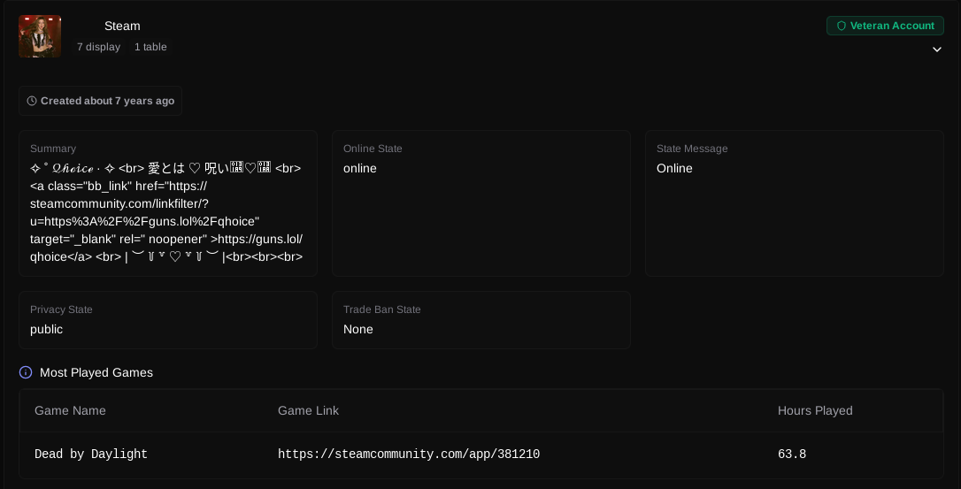This screenshot has width=961, height=489.
Task: Click the Steam module title
Action: point(122,26)
